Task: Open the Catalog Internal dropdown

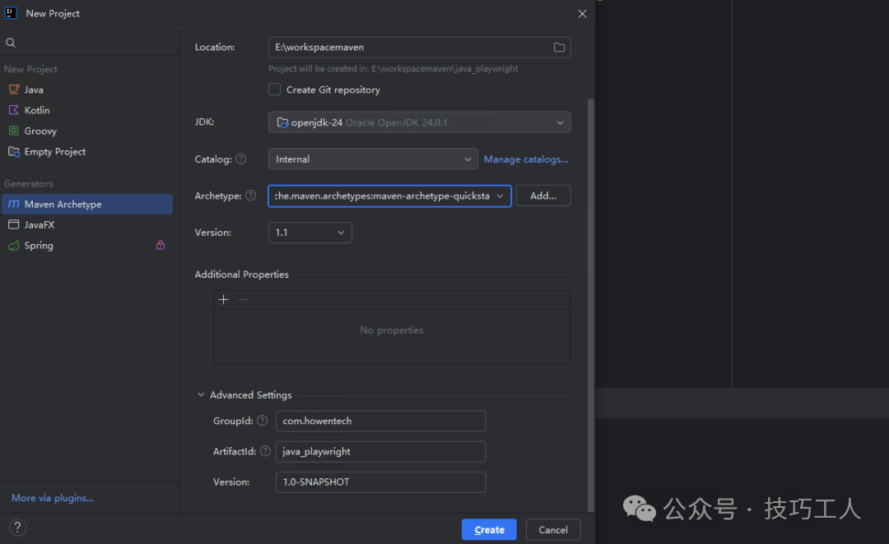Action: pyautogui.click(x=373, y=159)
